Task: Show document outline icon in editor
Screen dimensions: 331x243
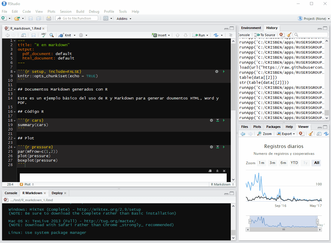Action: click(x=231, y=35)
